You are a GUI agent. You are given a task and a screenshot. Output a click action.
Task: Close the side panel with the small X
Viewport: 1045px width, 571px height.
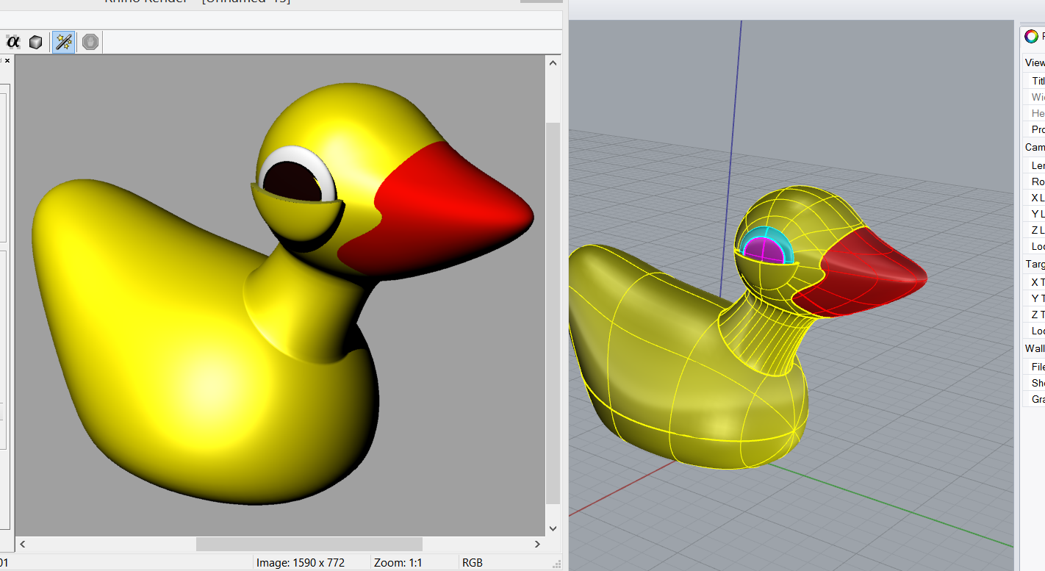pyautogui.click(x=7, y=61)
